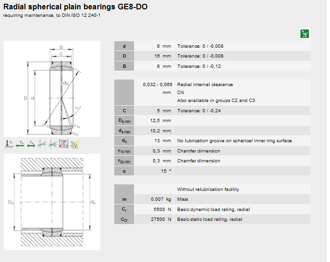330x262 pixels.
Task: Select the radial clearance 0,032 - 0,068 value
Action: point(157,85)
